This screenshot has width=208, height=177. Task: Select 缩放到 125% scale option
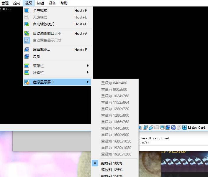point(115,170)
